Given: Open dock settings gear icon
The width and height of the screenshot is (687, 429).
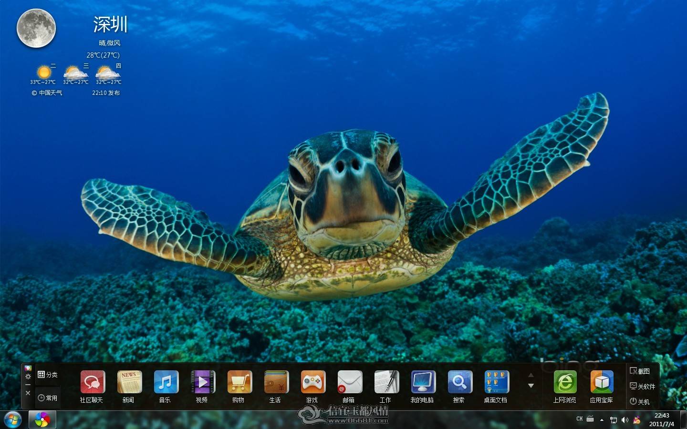Looking at the screenshot, I should 28,377.
